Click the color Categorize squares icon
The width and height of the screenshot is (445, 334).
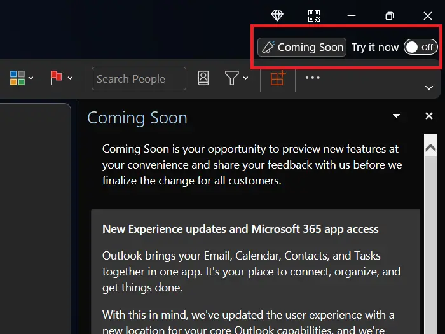click(17, 78)
